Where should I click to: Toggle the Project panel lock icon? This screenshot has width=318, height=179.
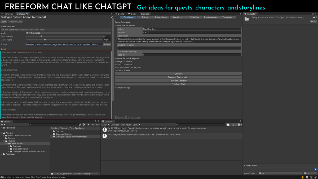click(x=96, y=121)
